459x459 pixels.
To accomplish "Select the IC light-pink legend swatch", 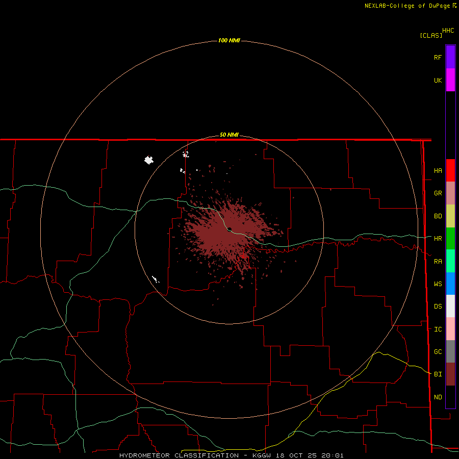I will point(450,329).
